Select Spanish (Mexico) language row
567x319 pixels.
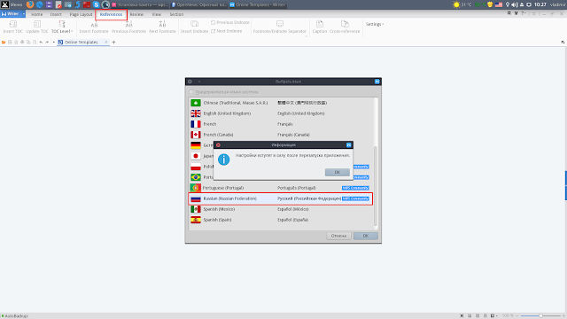coord(280,209)
